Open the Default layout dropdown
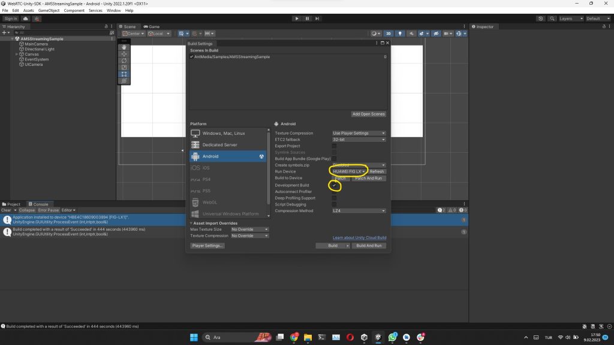This screenshot has height=345, width=614. point(598,19)
